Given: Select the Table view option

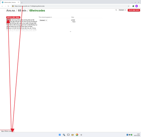Looking at the screenshot, I should (74, 22).
